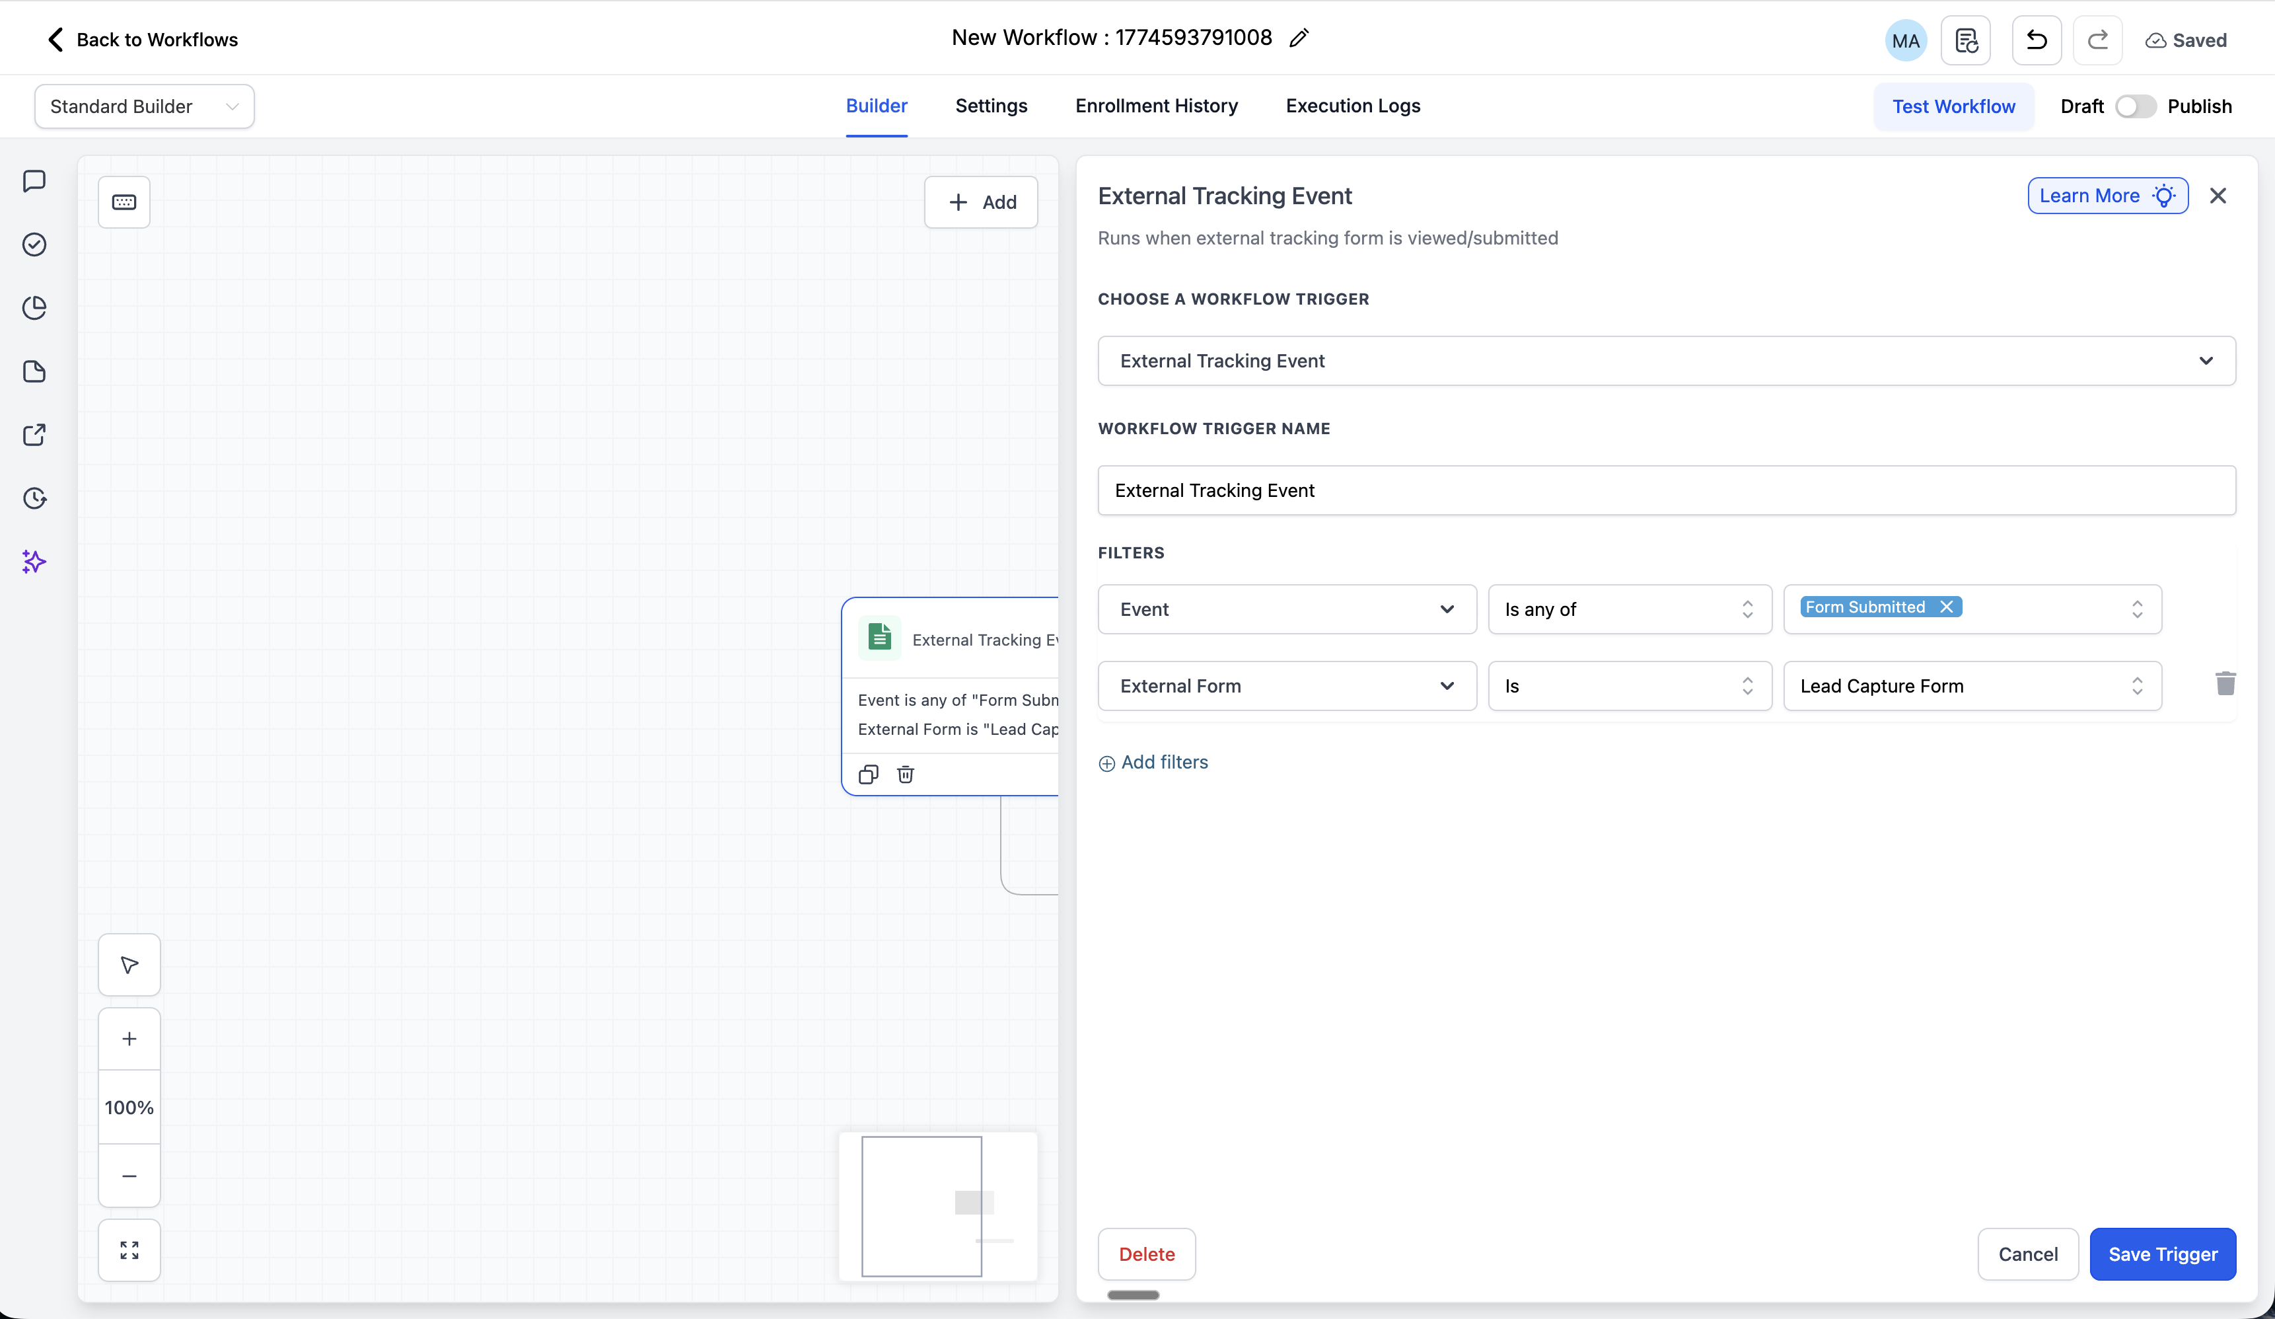
Task: Click the Workflow Trigger Name input field
Action: click(x=1666, y=490)
